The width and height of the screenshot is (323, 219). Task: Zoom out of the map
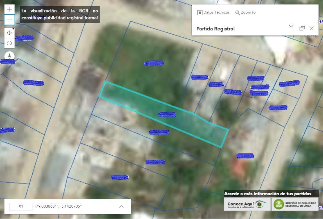click(9, 20)
